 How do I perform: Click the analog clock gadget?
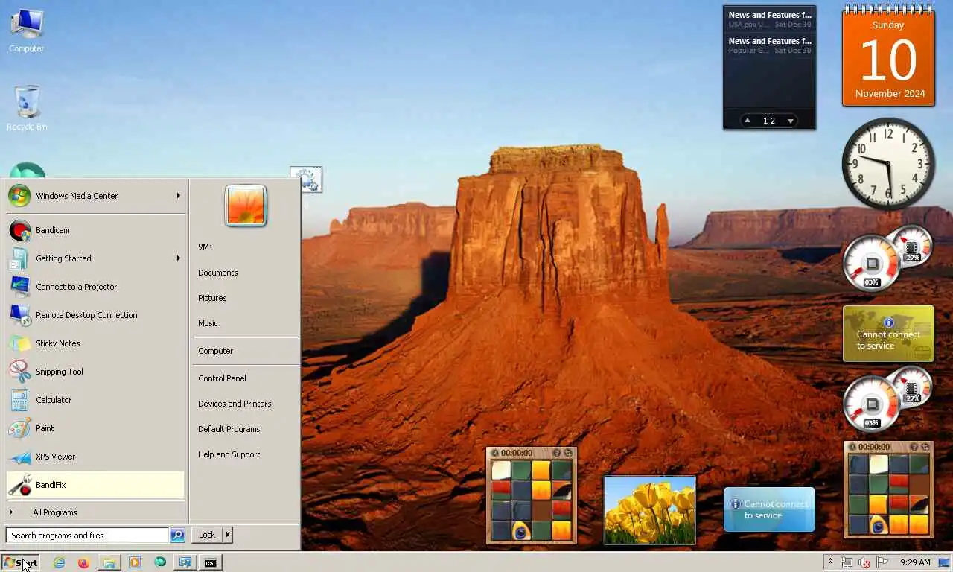coord(888,164)
